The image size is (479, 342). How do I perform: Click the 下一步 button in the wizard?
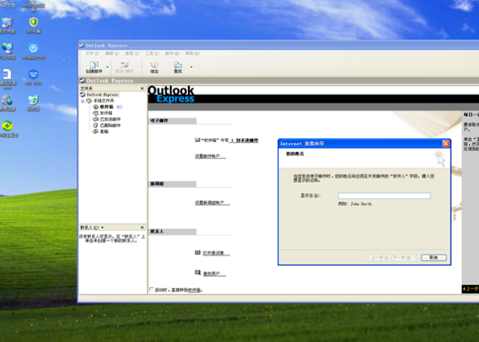tap(404, 257)
